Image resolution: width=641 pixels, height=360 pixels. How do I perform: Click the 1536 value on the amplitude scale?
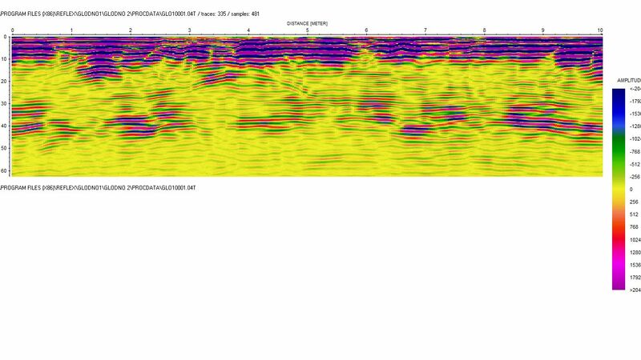(633, 265)
